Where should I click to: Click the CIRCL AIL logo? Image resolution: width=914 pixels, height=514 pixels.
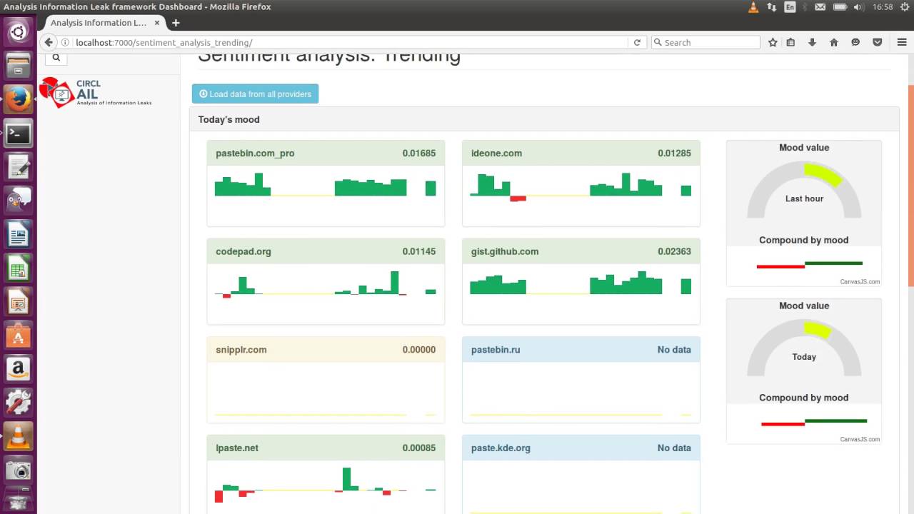pos(96,92)
